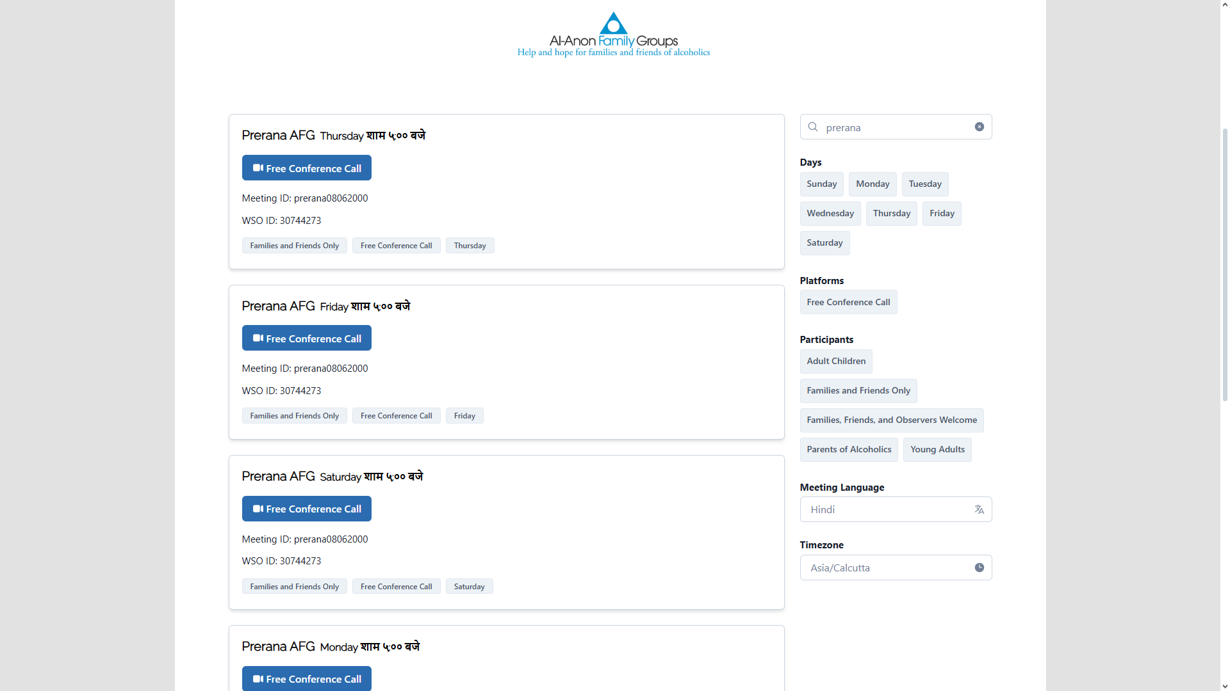
Task: Clear the prerana search text
Action: coord(980,127)
